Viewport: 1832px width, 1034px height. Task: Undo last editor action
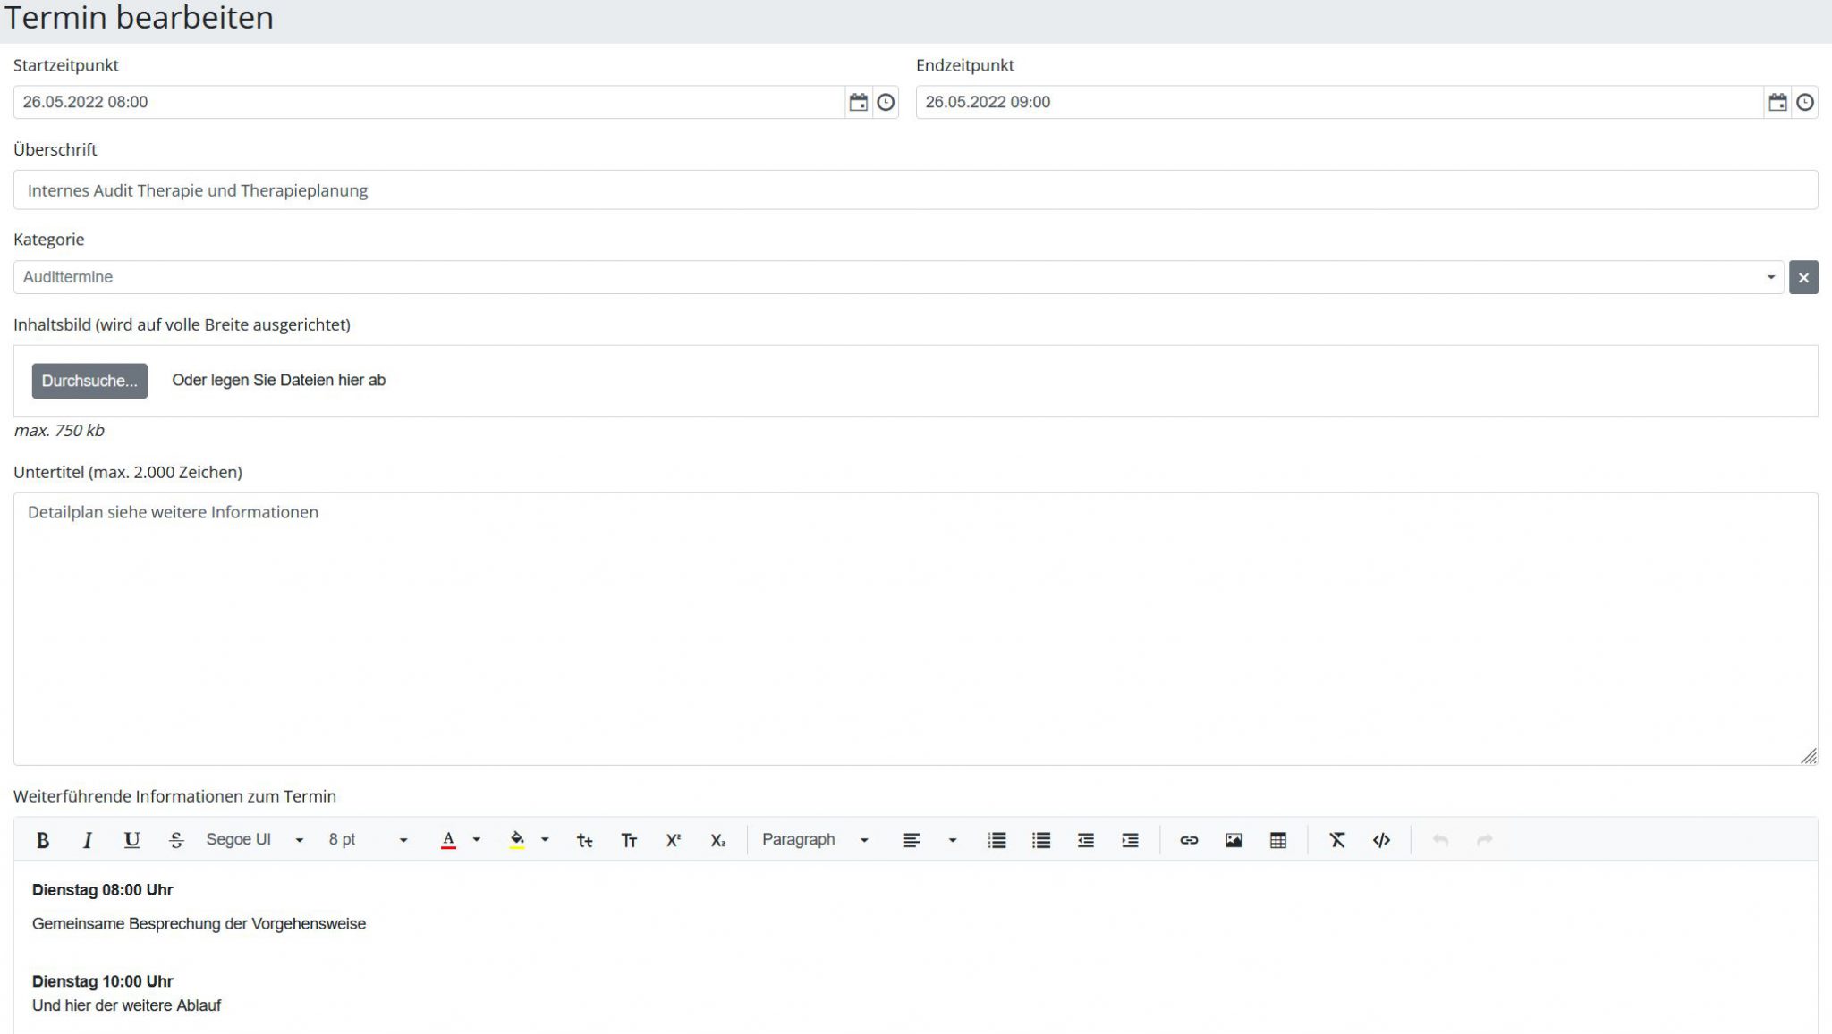tap(1440, 840)
